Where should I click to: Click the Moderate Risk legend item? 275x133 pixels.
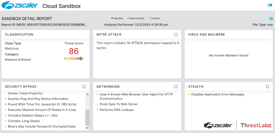[x=136, y=18]
